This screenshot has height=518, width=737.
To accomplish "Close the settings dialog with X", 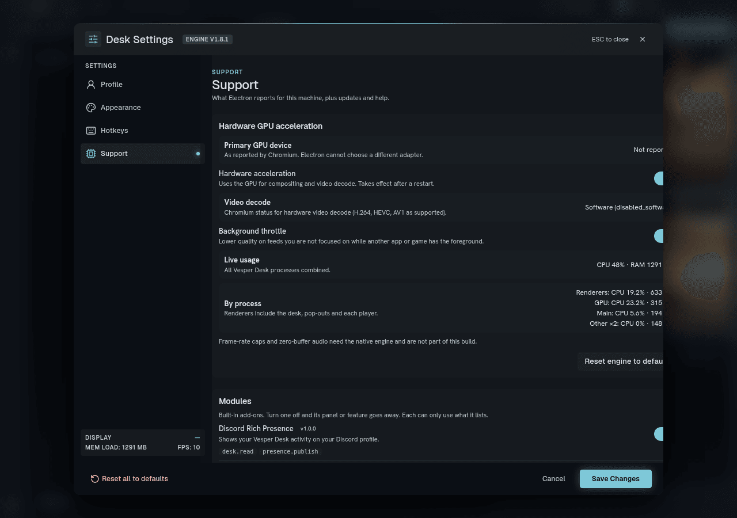I will point(643,39).
